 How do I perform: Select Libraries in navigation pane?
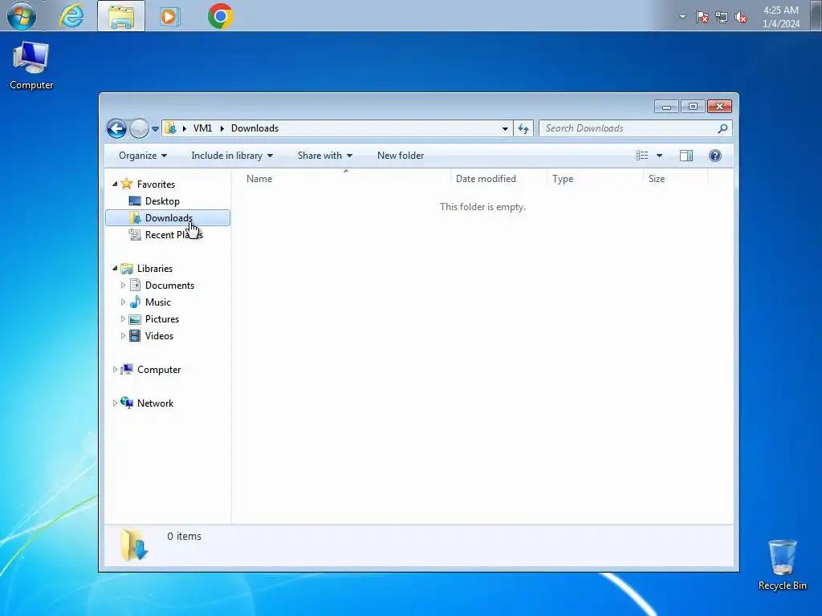click(155, 268)
